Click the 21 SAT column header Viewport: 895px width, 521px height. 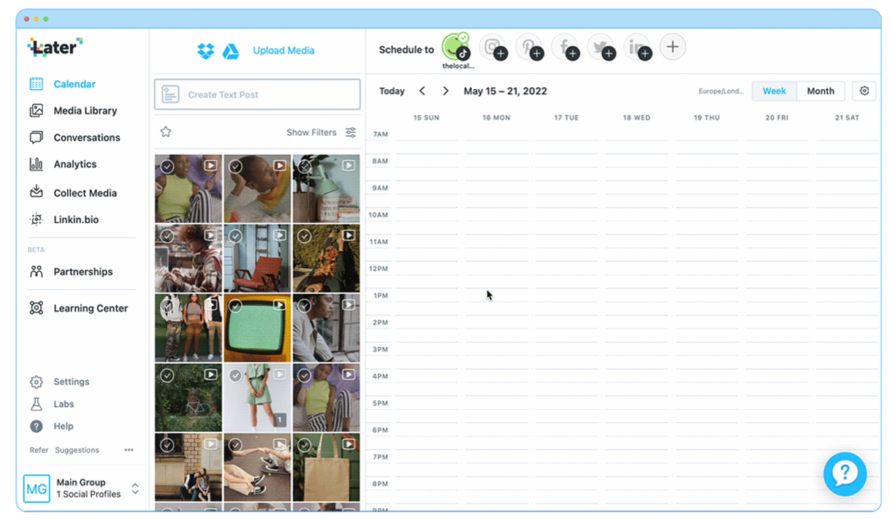847,118
